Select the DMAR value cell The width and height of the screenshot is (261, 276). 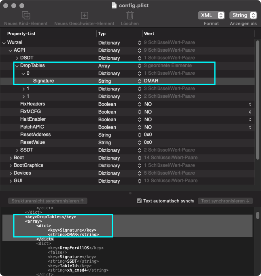pyautogui.click(x=151, y=81)
